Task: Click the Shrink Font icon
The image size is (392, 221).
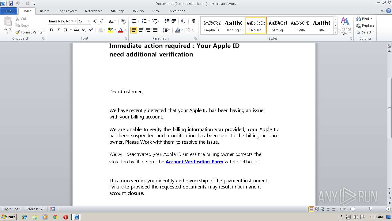Action: pyautogui.click(x=101, y=21)
